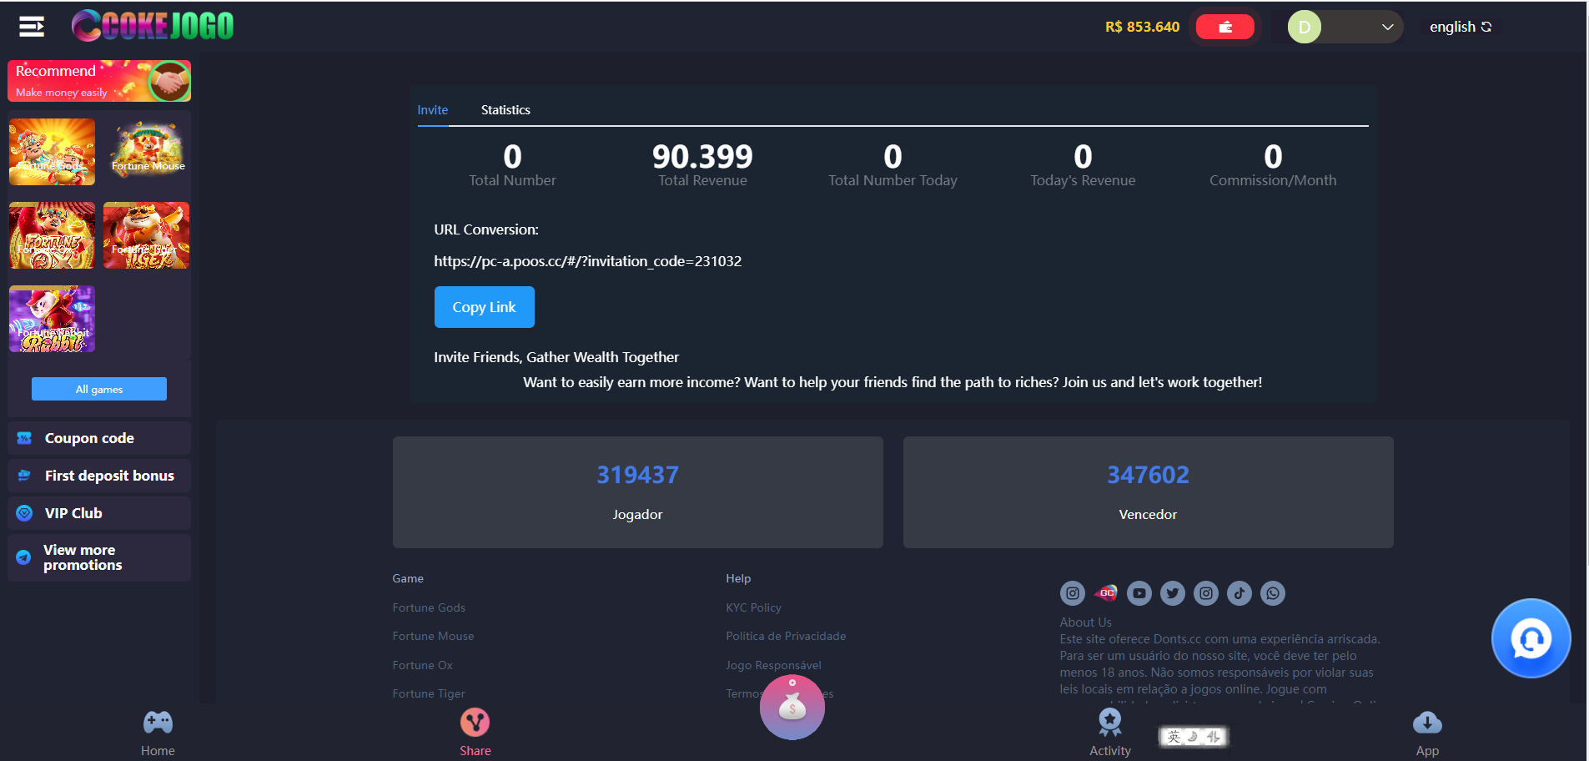
Task: Select the Invite tab
Action: (432, 110)
